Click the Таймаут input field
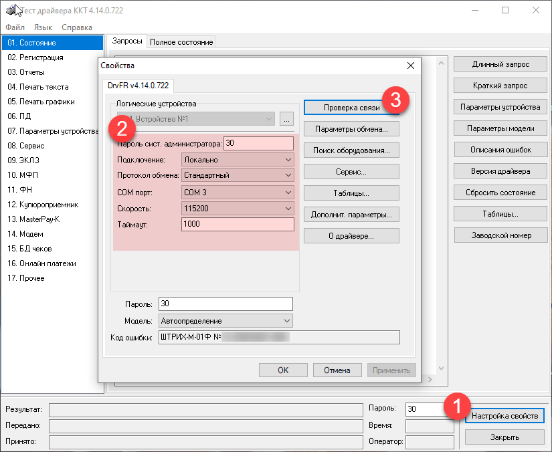 [x=237, y=225]
